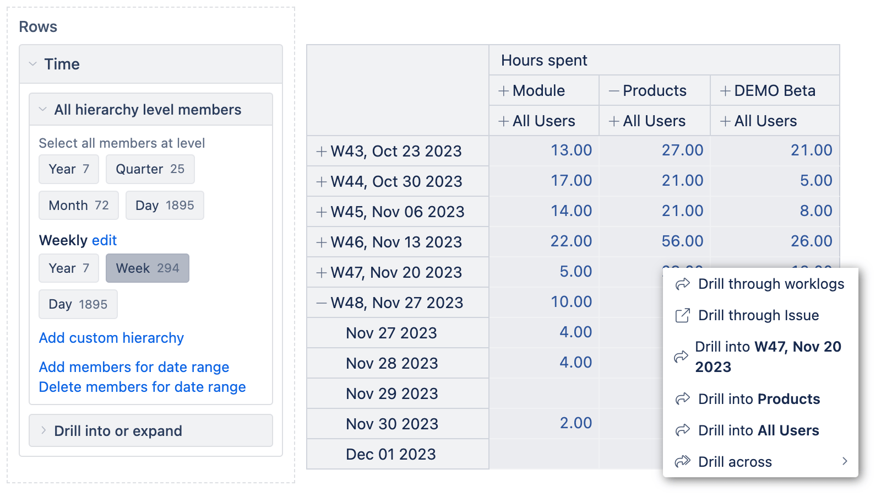881x496 pixels.
Task: Collapse All hierarchy level members section
Action: [x=43, y=110]
